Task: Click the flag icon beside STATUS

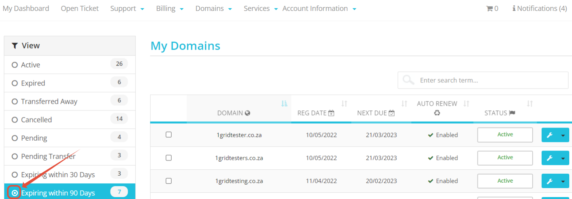Action: (x=512, y=113)
